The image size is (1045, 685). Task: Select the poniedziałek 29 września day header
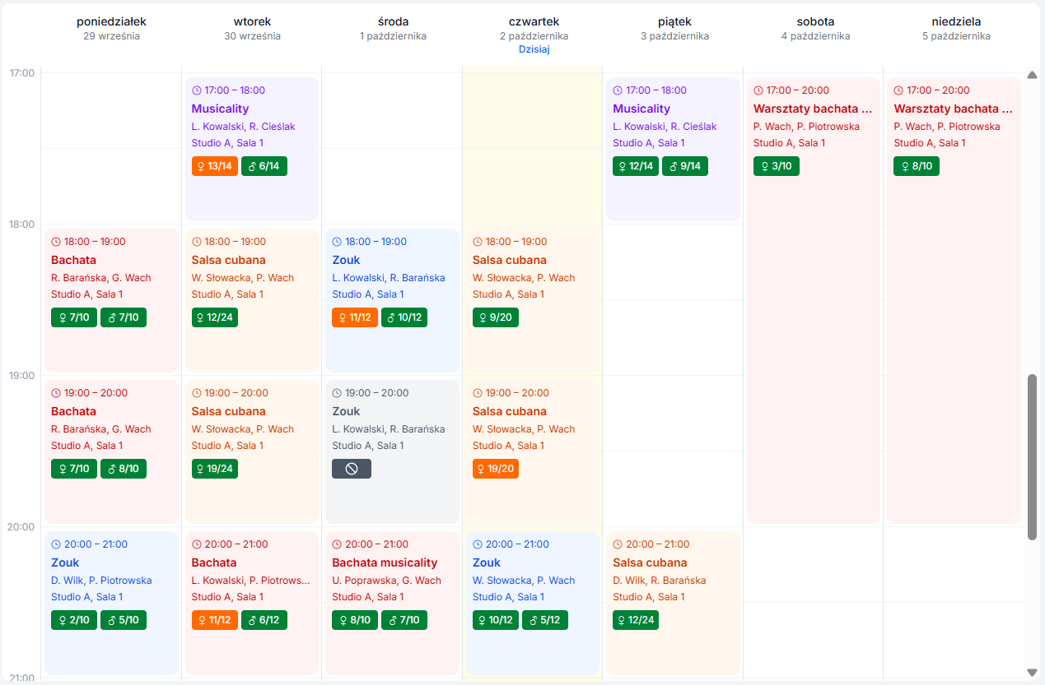tap(111, 29)
